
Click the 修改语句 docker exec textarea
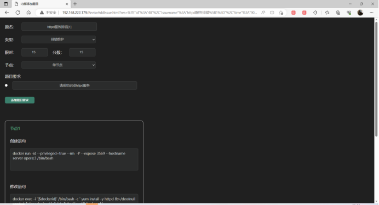(74, 198)
